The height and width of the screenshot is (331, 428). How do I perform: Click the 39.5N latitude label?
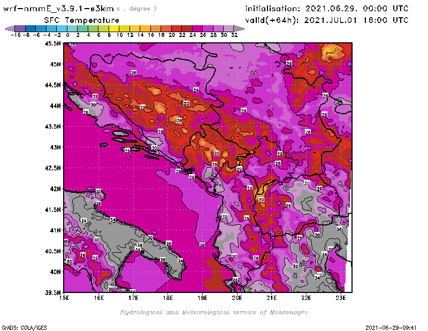click(52, 293)
